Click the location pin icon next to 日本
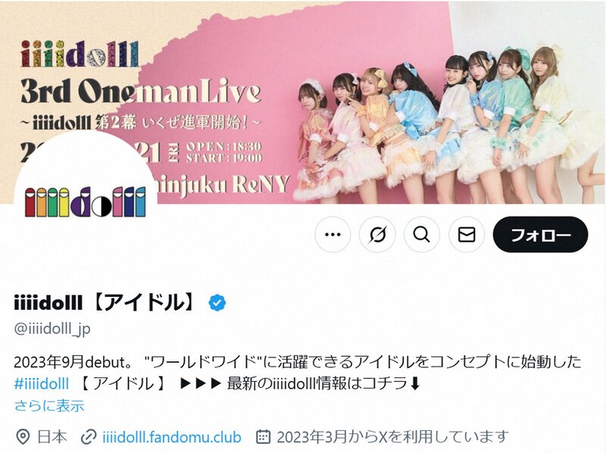This screenshot has height=453, width=606. click(23, 437)
